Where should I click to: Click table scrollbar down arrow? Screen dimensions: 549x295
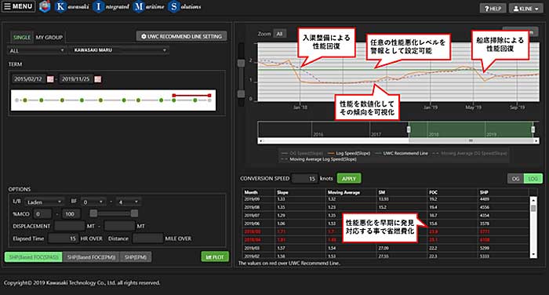[533, 255]
